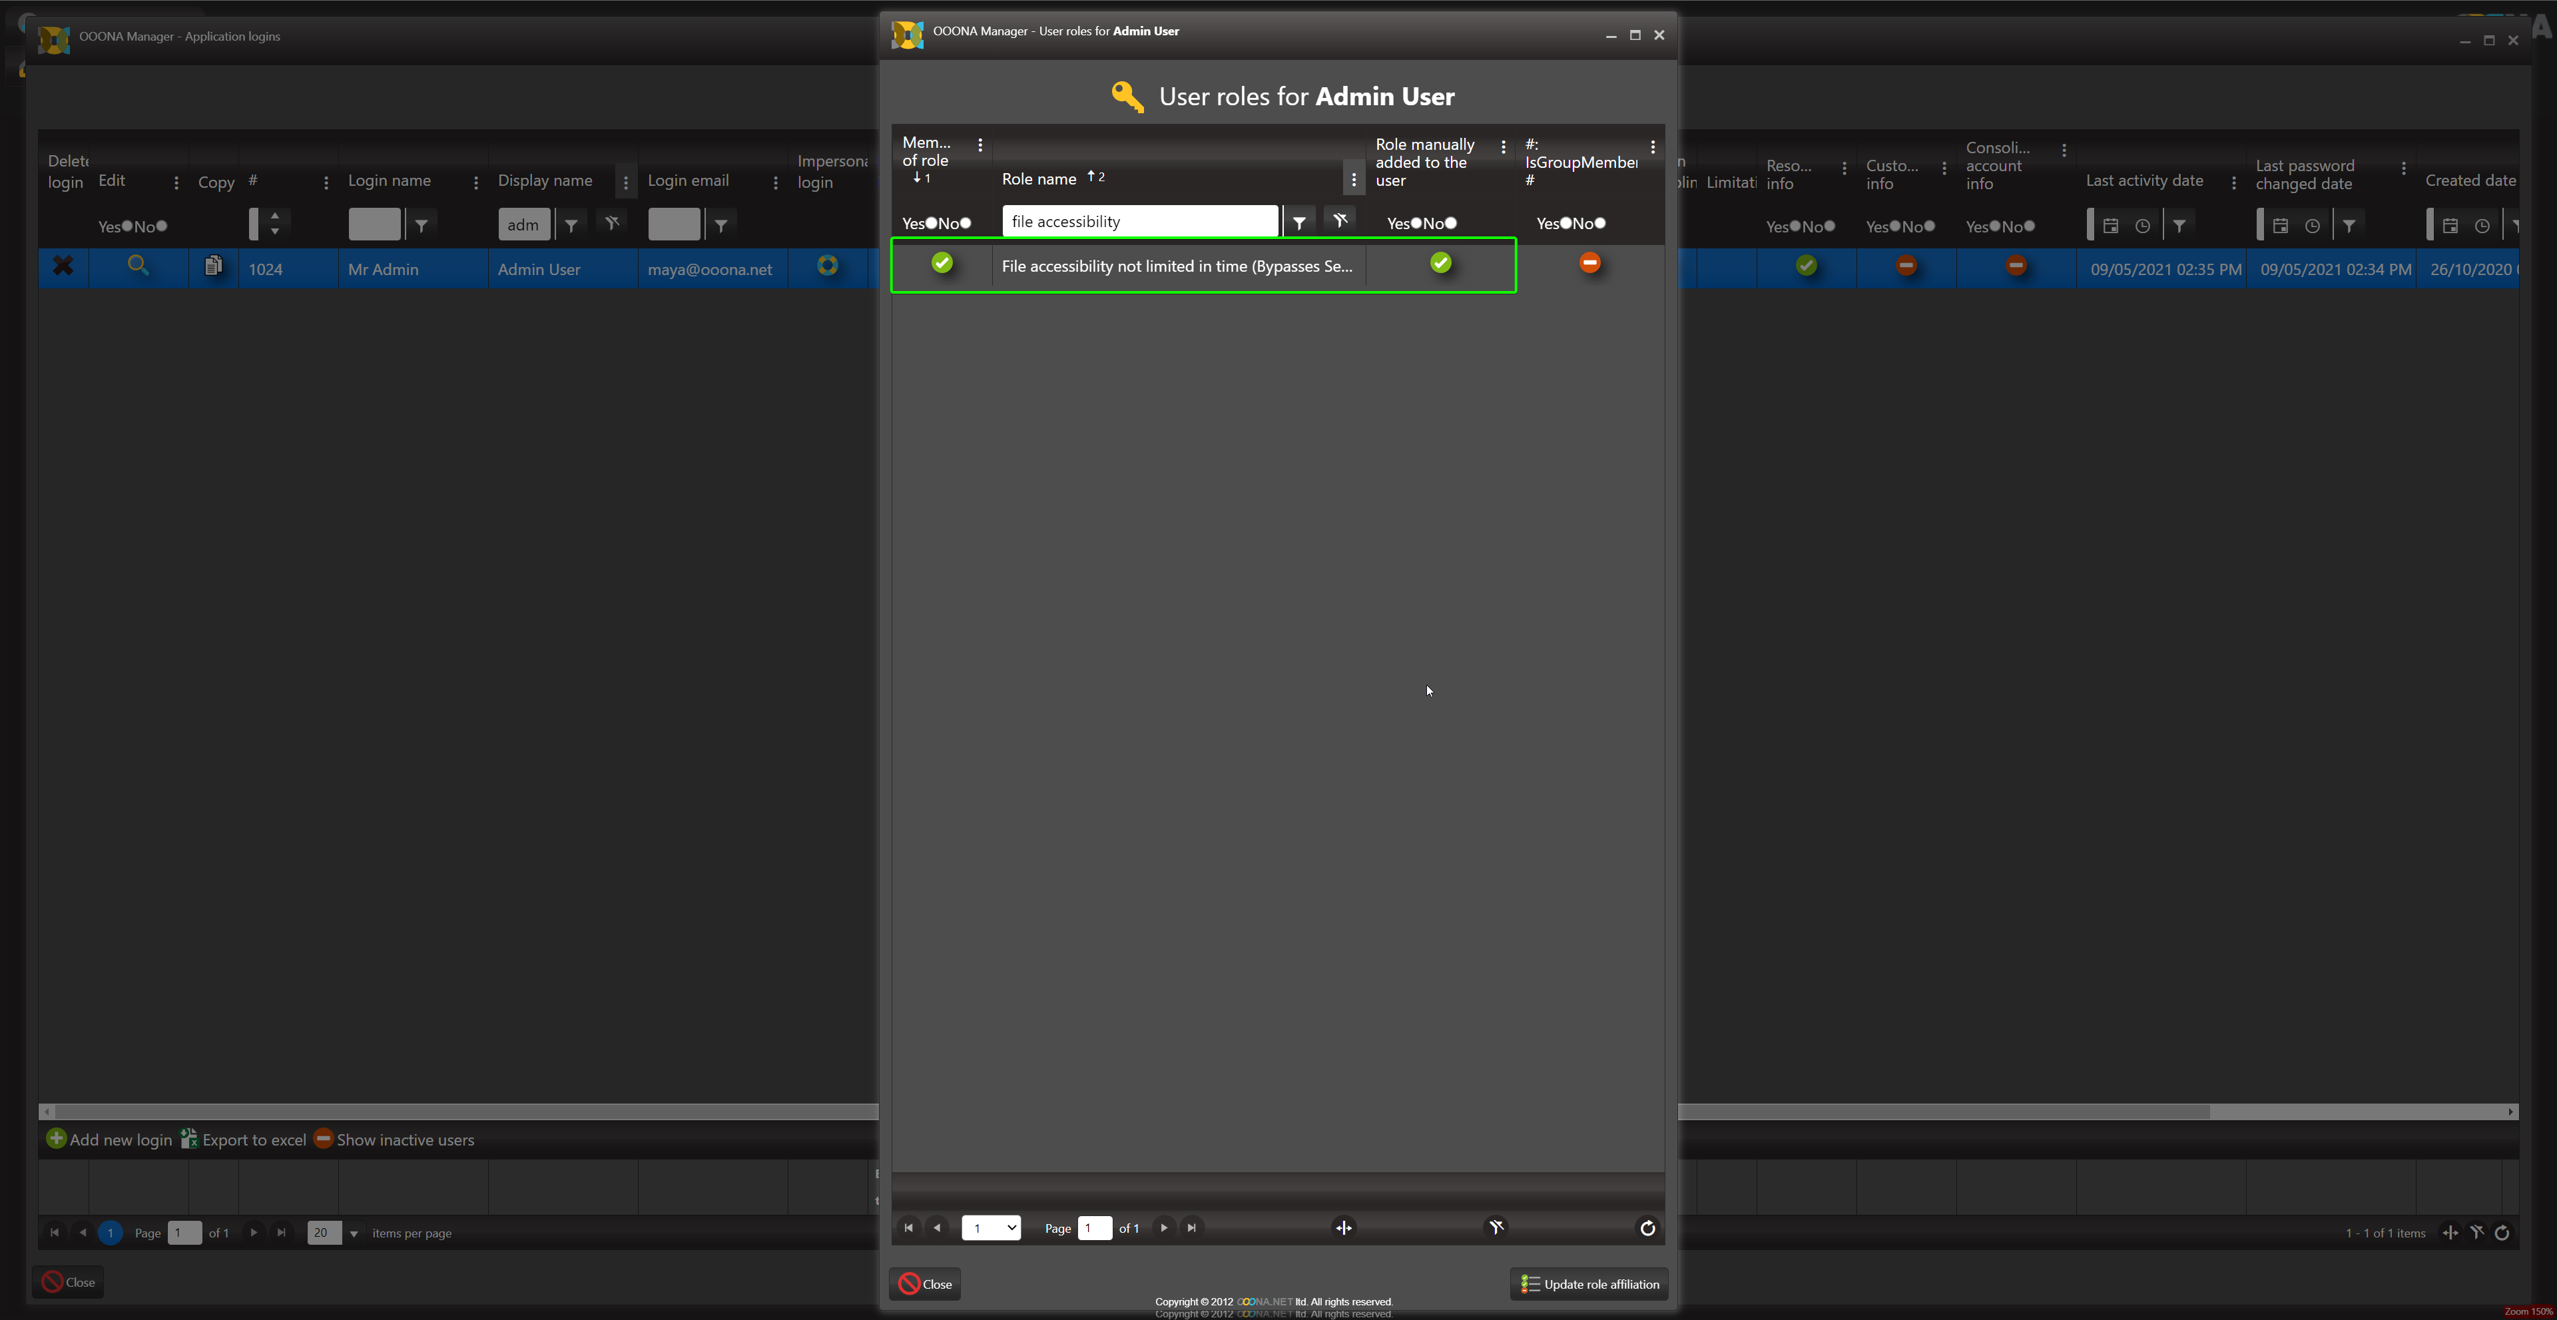Open Role name column options menu
2557x1320 pixels.
point(1353,180)
